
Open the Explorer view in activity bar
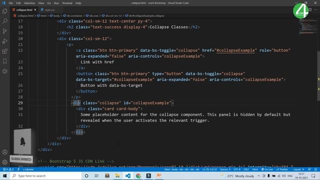click(4, 11)
